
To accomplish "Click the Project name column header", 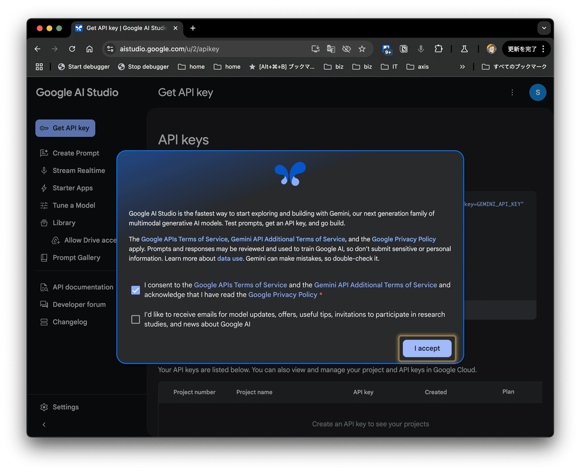I will tap(254, 392).
